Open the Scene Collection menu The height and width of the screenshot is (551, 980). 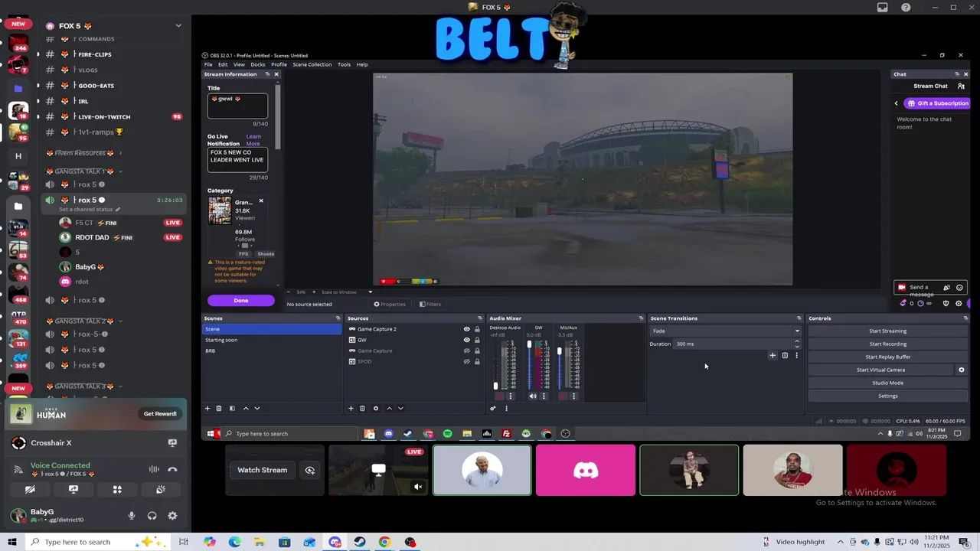[312, 64]
